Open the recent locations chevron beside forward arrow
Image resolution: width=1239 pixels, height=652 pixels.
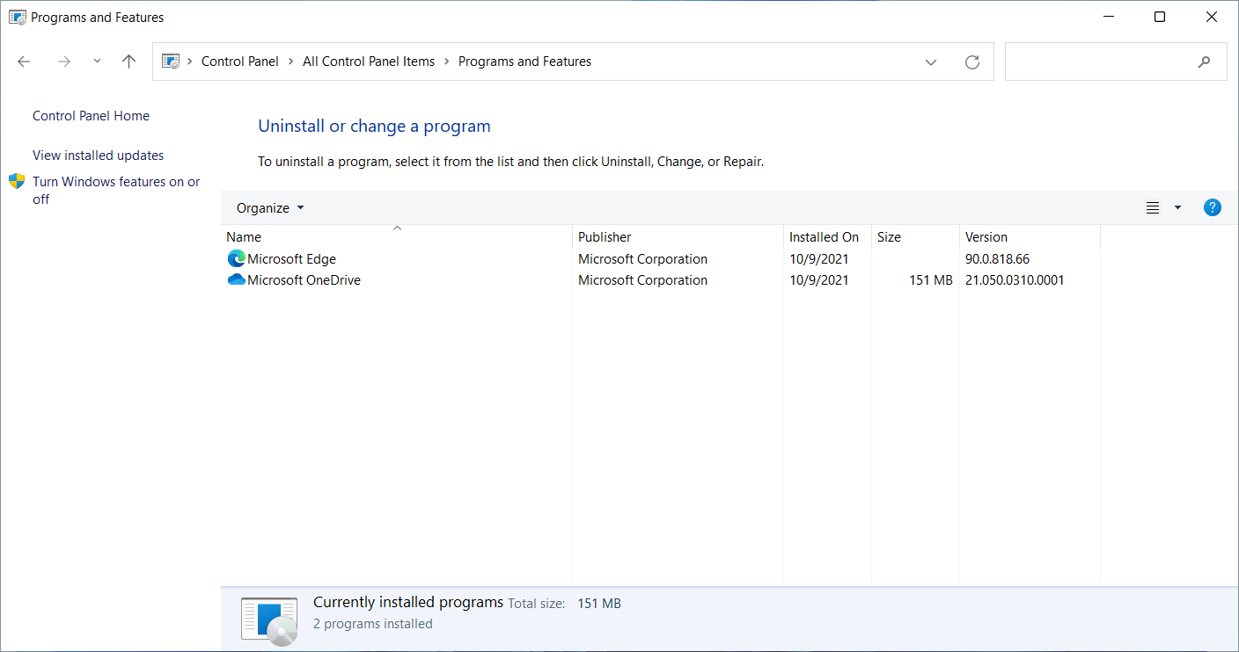pos(97,62)
